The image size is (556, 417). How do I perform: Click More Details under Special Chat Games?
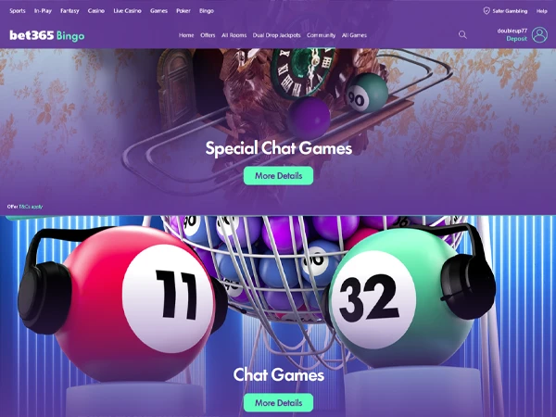click(x=278, y=175)
